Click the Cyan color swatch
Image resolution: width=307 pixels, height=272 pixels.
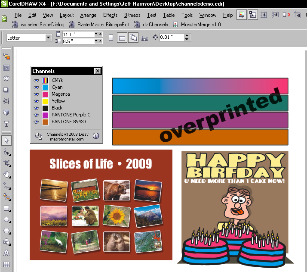tap(45, 88)
